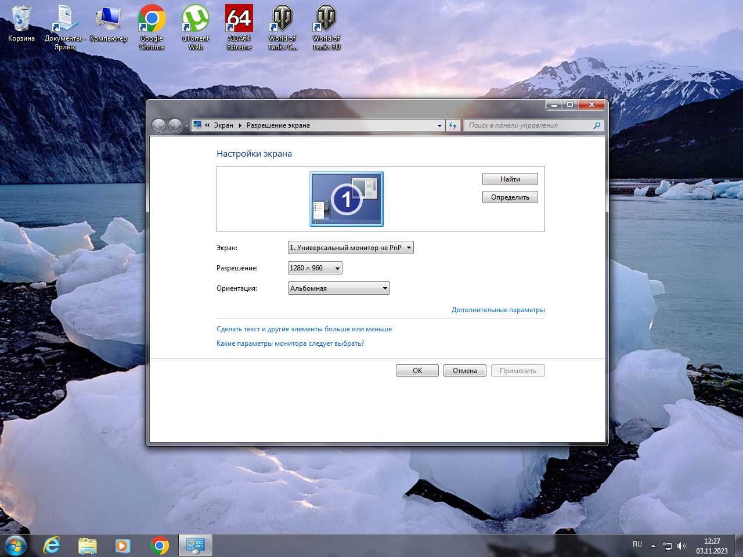Click the Разрешение экрана breadcrumb
Viewport: 743px width, 557px height.
[278, 125]
